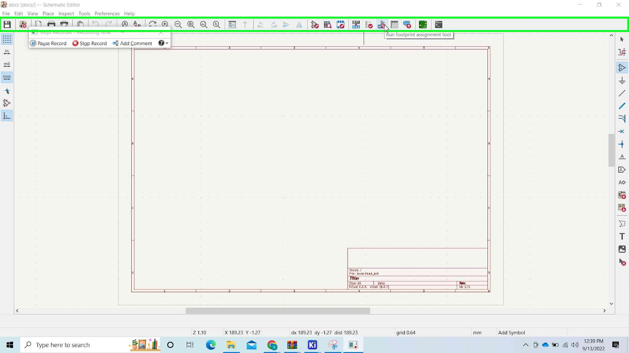Click Stop Record in Steps Recorder

tap(90, 43)
